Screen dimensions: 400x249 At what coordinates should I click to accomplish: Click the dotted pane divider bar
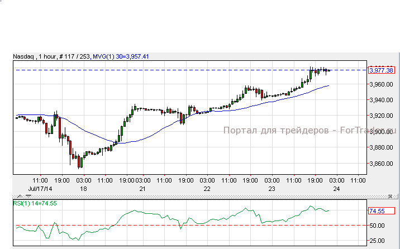pos(205,197)
